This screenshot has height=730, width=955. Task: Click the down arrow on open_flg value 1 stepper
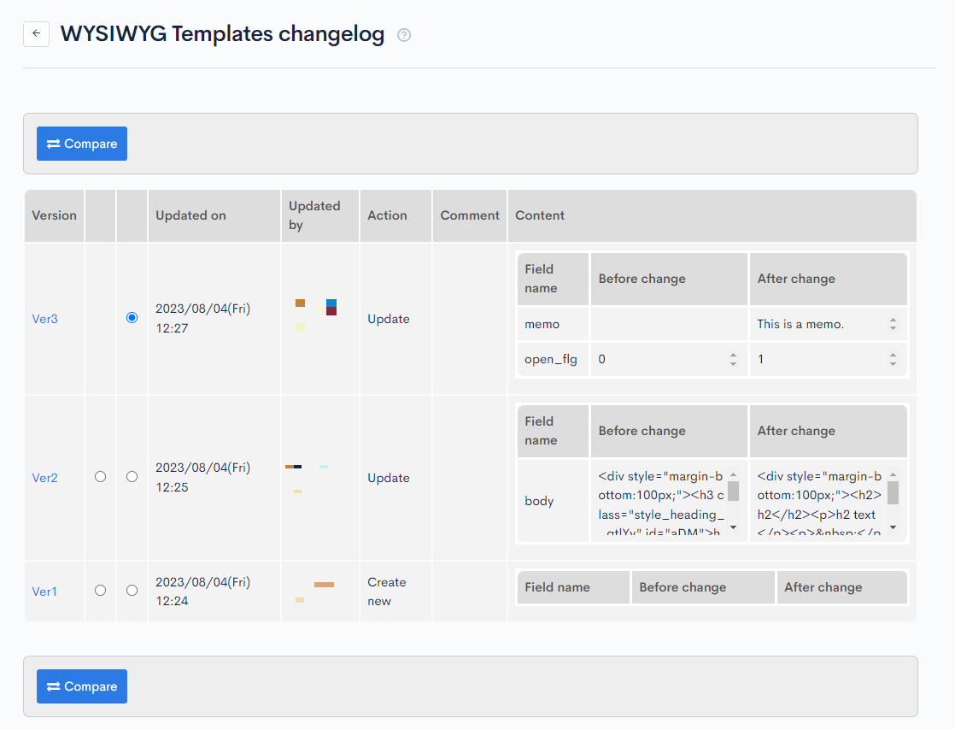point(893,363)
